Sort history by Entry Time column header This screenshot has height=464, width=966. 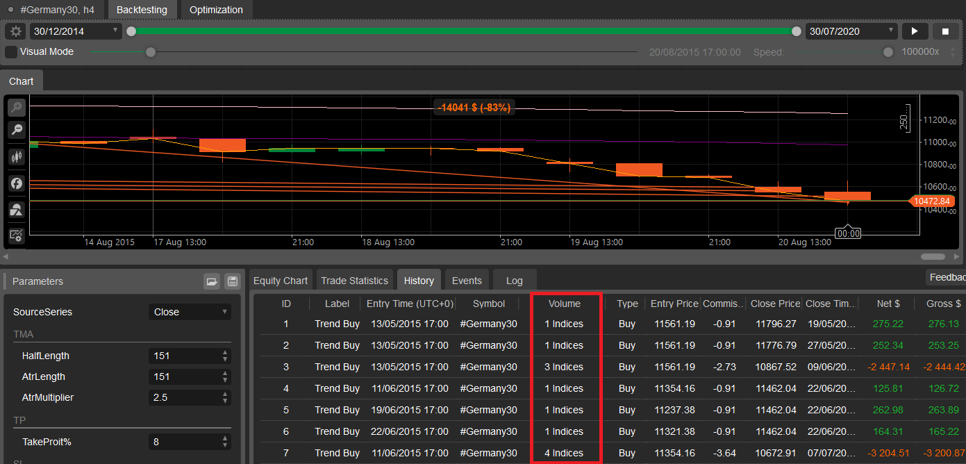(x=410, y=304)
